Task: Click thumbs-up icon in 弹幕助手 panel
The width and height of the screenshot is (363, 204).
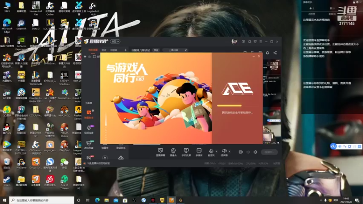Action: 310,8
